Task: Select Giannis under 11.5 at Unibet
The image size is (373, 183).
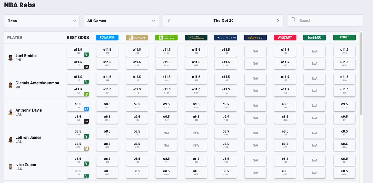Action: click(x=344, y=91)
